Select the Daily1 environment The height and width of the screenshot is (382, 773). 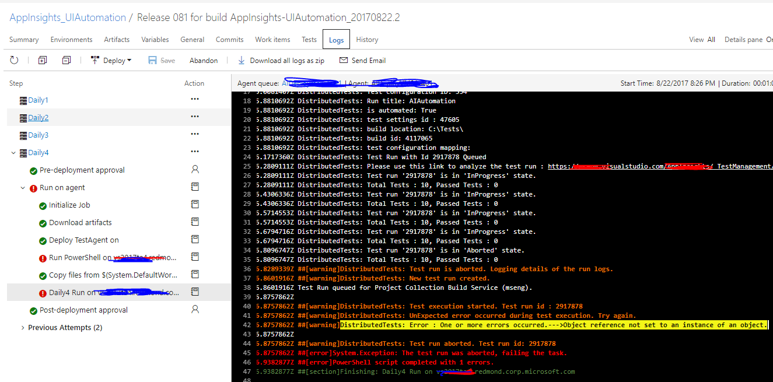(x=38, y=100)
